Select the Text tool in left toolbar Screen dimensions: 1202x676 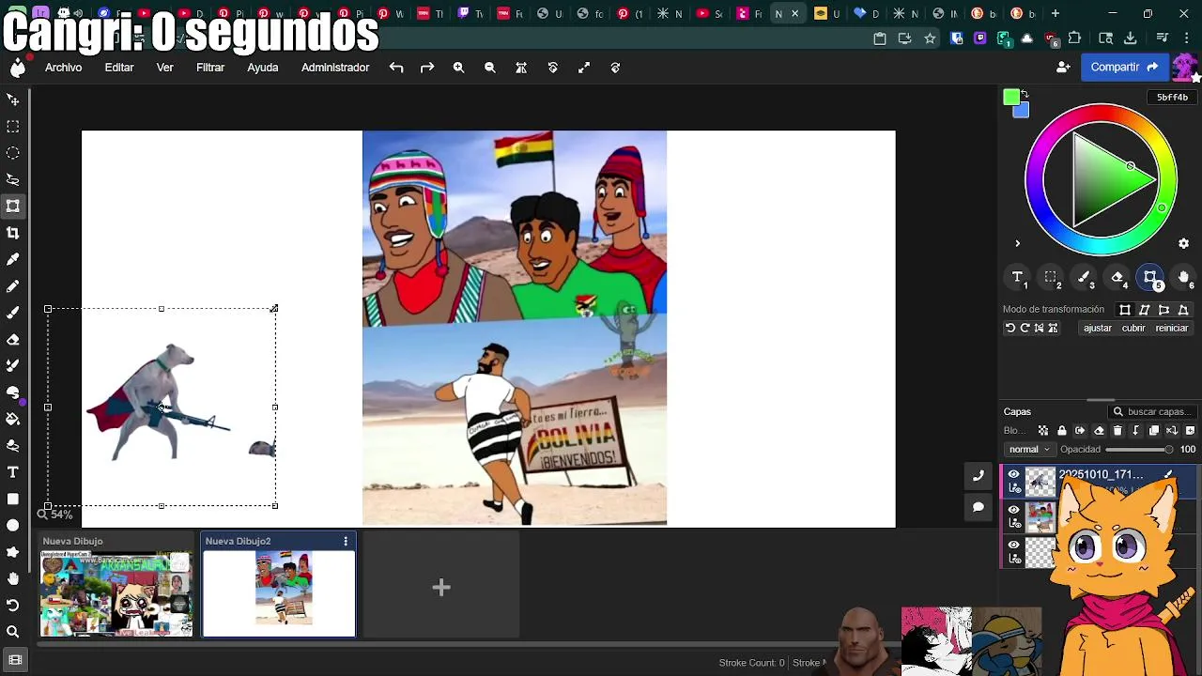tap(13, 471)
